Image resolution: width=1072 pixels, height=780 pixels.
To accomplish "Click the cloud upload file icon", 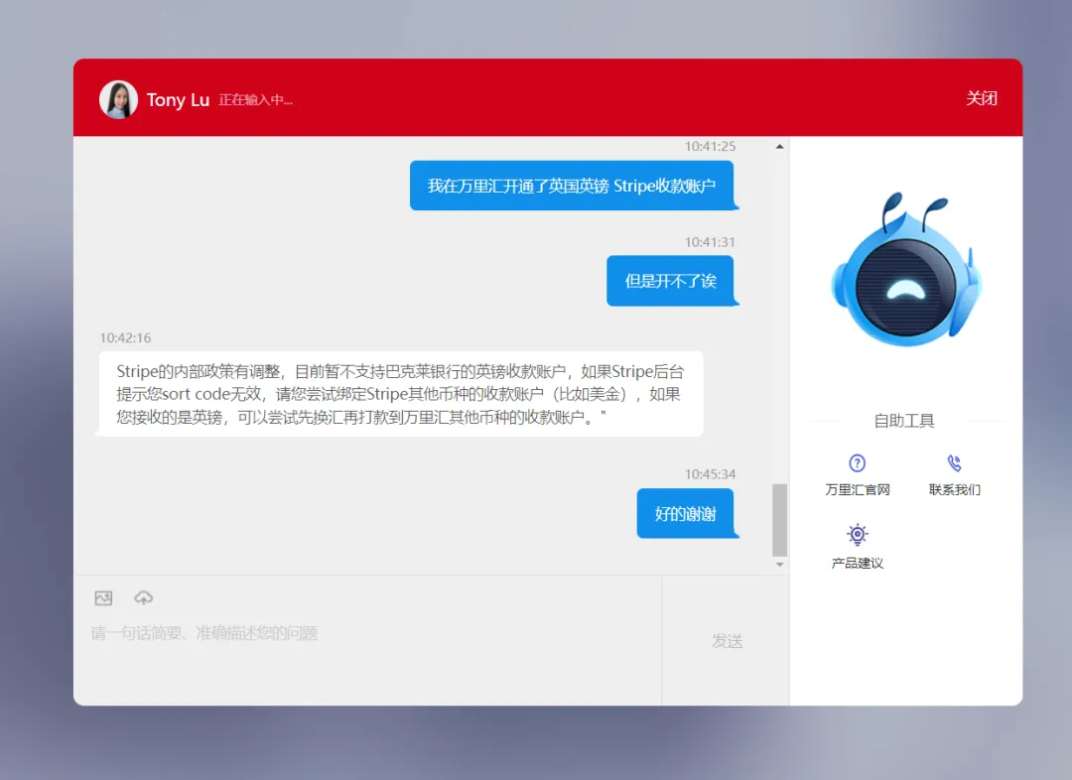I will point(144,598).
